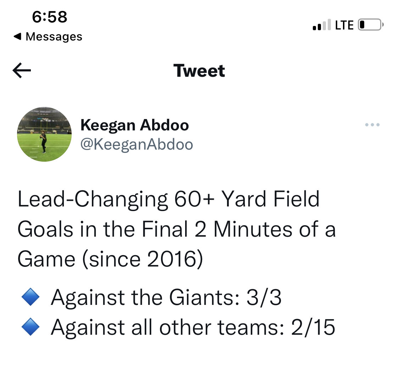Tap the "Final 2 Minutes" tweet line
Image resolution: width=399 pixels, height=366 pixels.
click(x=176, y=230)
